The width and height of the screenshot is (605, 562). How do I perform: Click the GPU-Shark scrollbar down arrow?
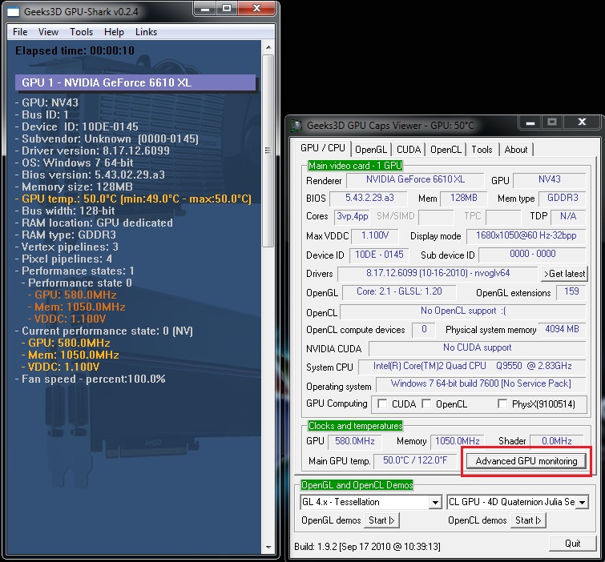coord(268,548)
